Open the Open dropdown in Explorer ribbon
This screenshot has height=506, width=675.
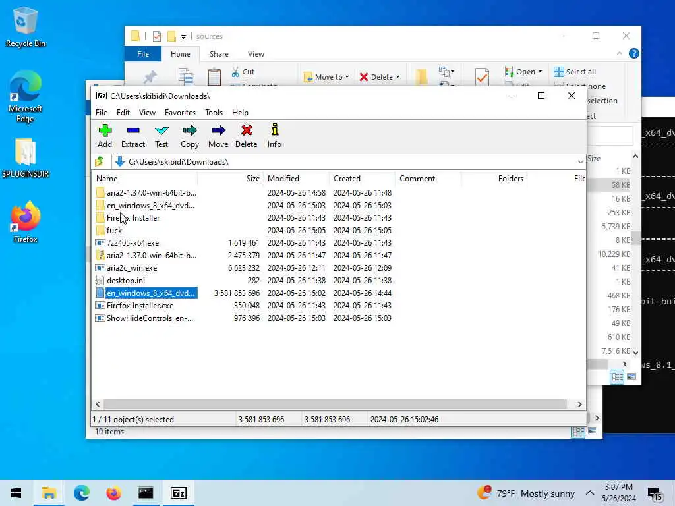tap(523, 72)
